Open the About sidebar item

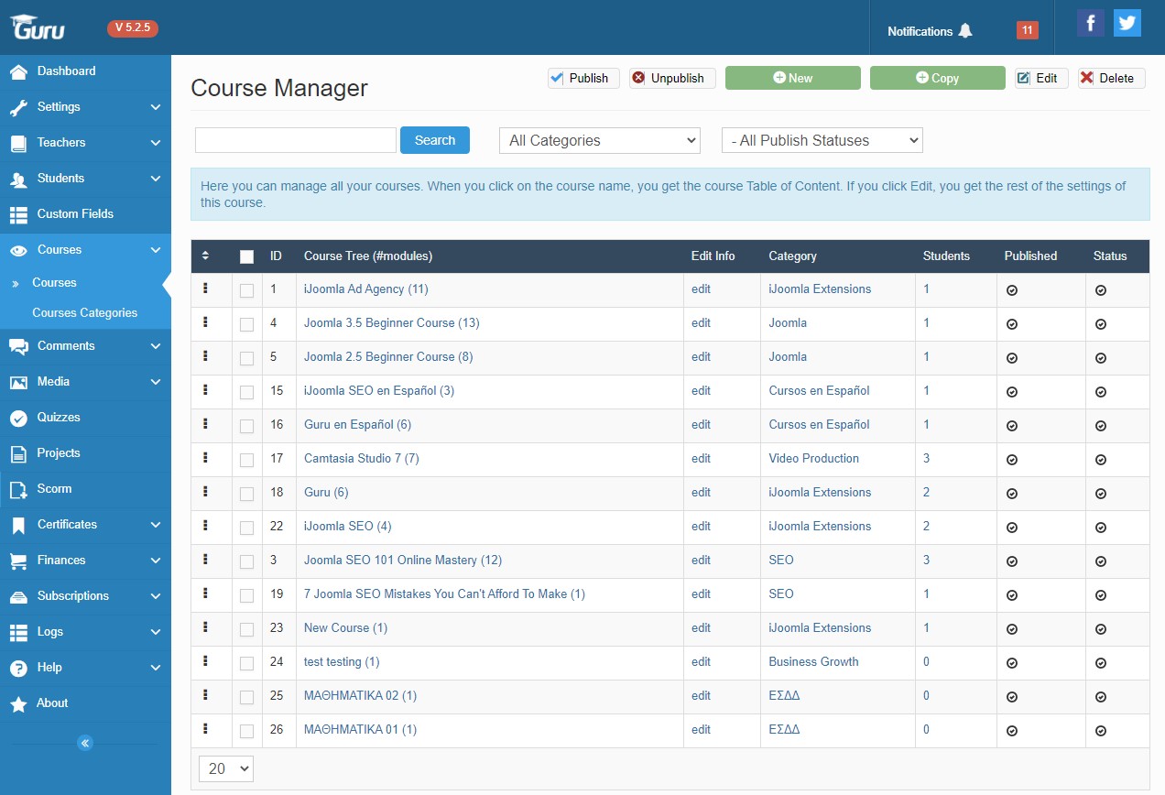pyautogui.click(x=85, y=703)
